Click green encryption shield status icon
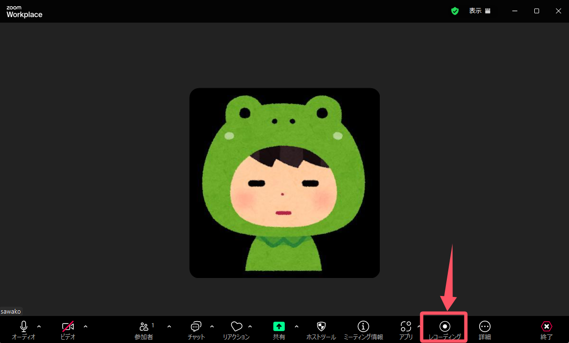The width and height of the screenshot is (569, 343). click(455, 11)
